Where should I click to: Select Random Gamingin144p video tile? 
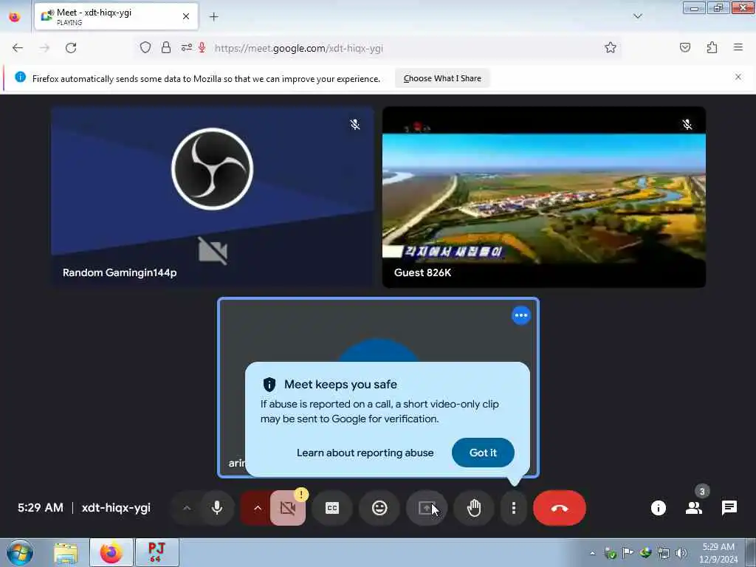[x=212, y=196]
